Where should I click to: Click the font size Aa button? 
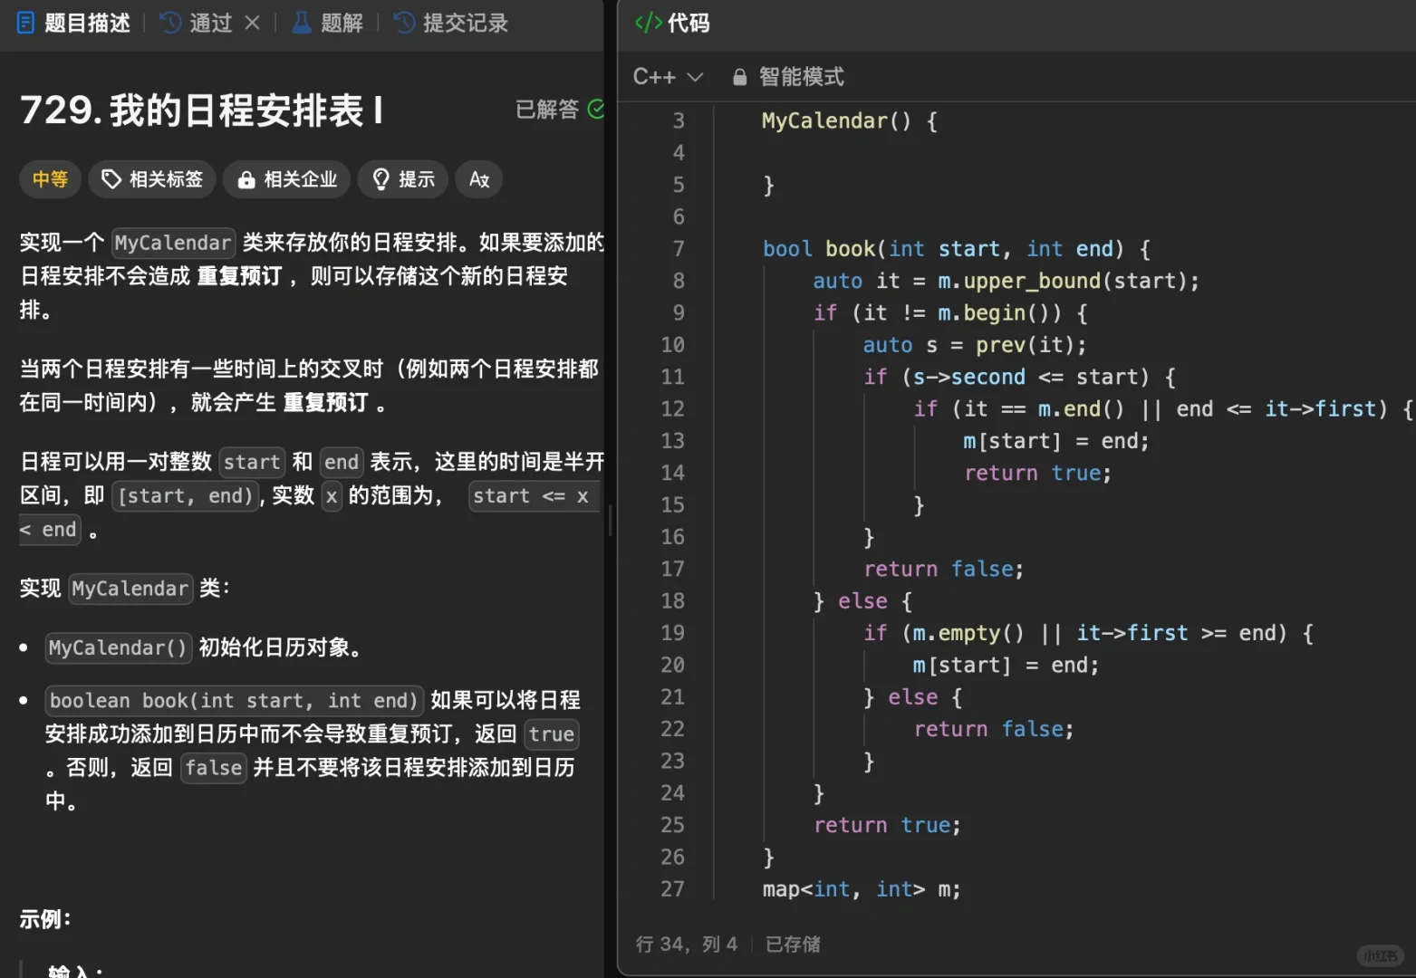click(x=479, y=179)
